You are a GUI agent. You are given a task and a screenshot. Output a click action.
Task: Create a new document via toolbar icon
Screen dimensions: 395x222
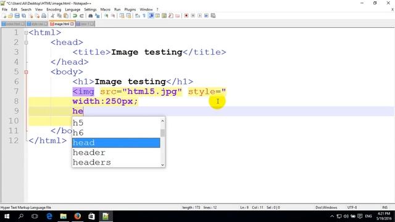point(4,15)
